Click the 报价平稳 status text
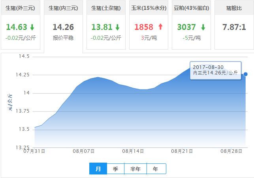This screenshot has height=178, width=254. [x=63, y=38]
